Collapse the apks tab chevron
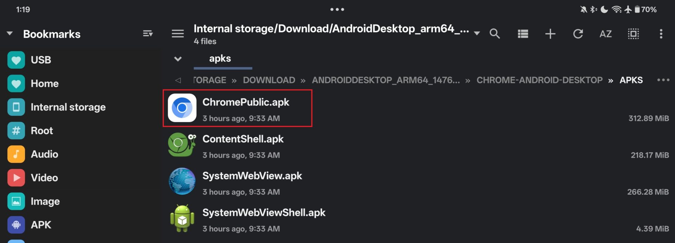This screenshot has height=243, width=675. click(x=178, y=59)
